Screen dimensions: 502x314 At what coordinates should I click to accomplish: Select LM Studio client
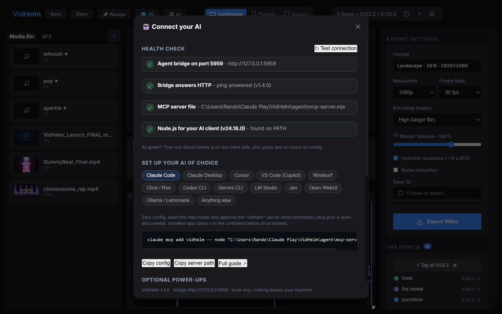[266, 188]
